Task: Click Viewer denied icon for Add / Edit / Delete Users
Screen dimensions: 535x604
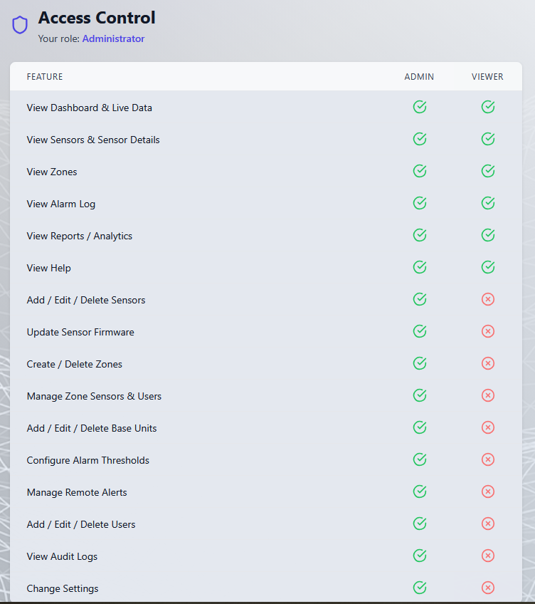Action: pyautogui.click(x=487, y=524)
